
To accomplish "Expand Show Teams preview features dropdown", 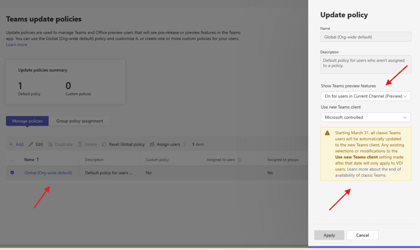I will pyautogui.click(x=365, y=96).
